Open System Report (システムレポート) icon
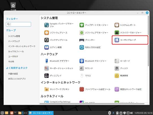Image resolution: width=153 pixels, height=115 pixels. click(x=117, y=25)
